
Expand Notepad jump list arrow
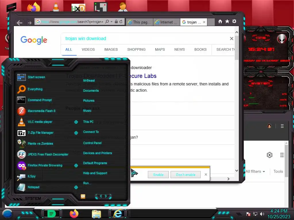(x=76, y=187)
